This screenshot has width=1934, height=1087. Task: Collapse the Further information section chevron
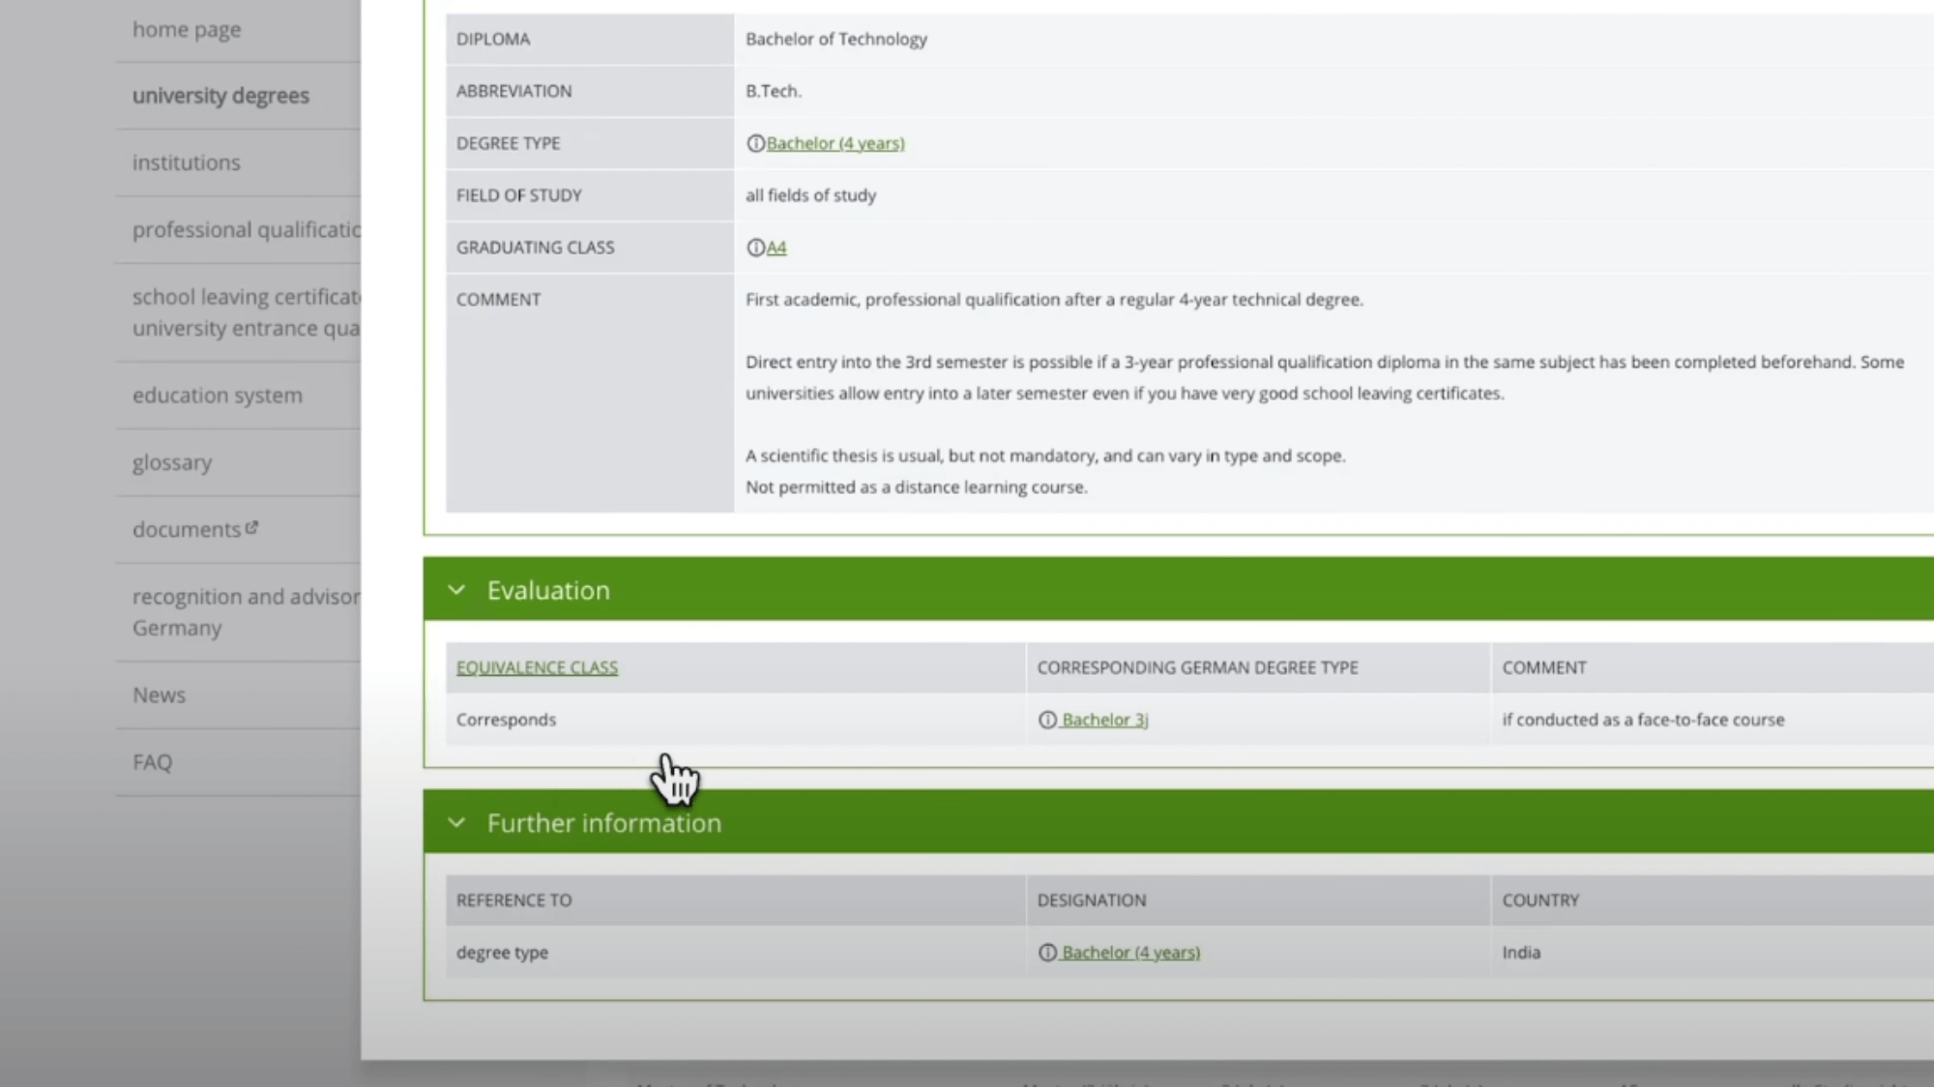pos(456,823)
